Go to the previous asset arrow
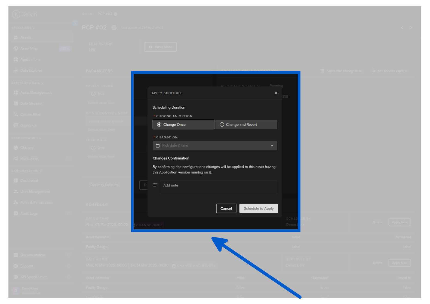 point(402,28)
